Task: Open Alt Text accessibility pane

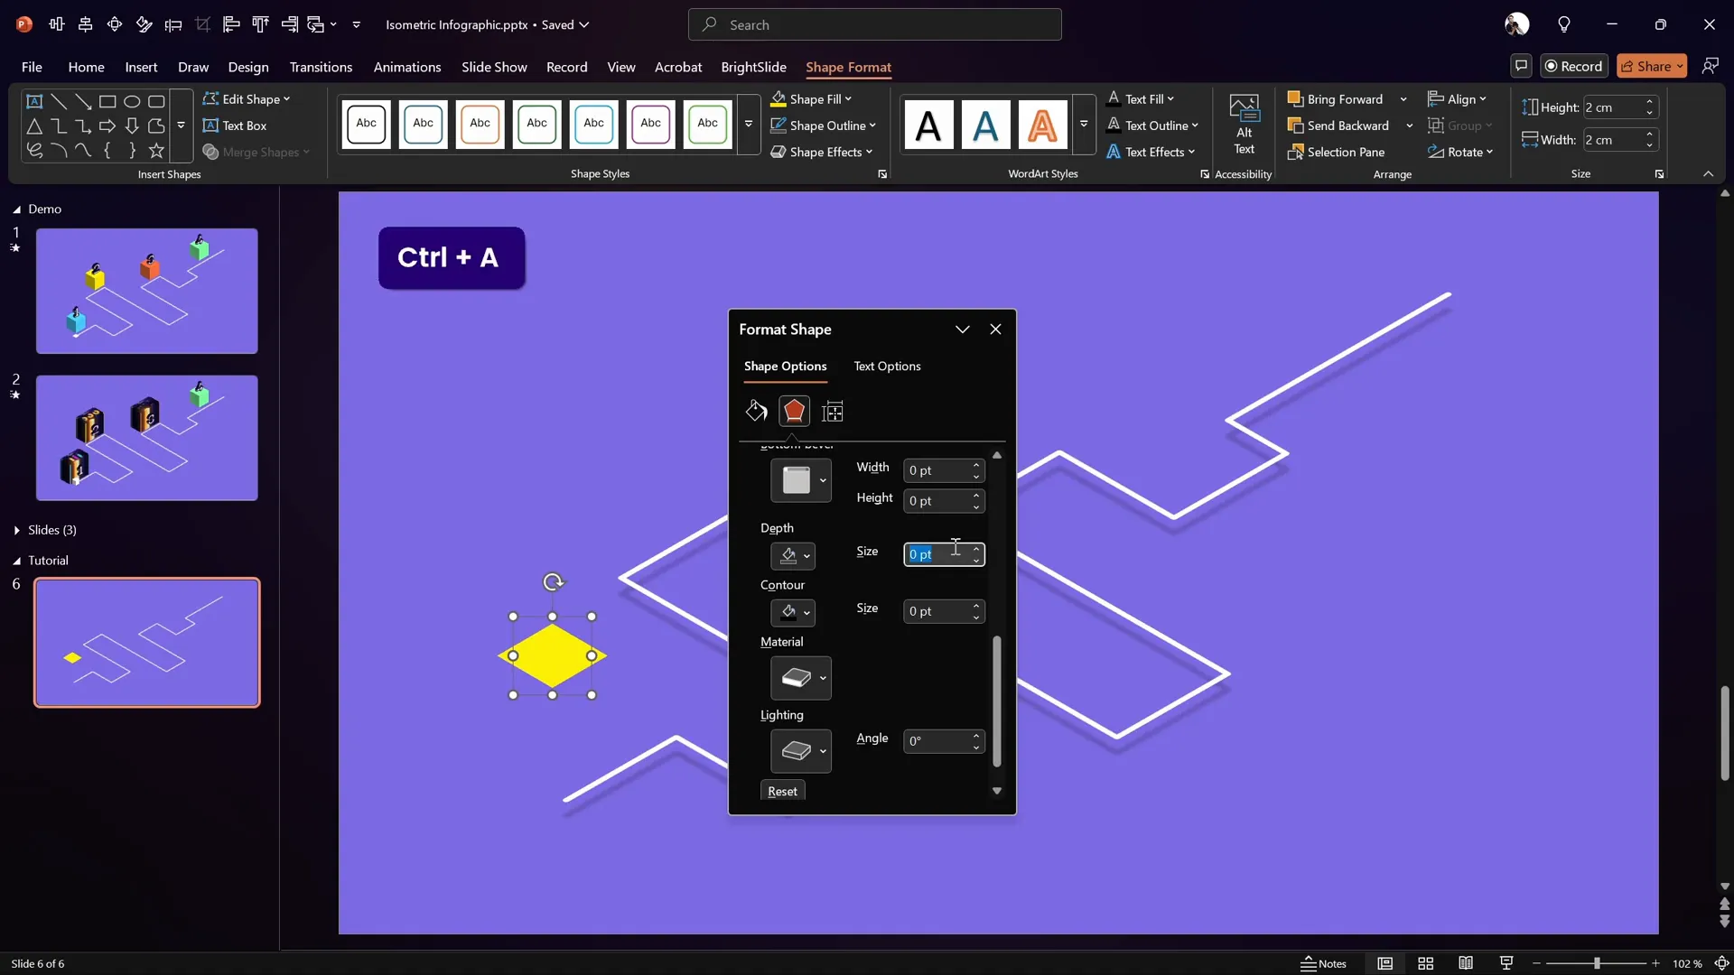Action: click(x=1244, y=125)
